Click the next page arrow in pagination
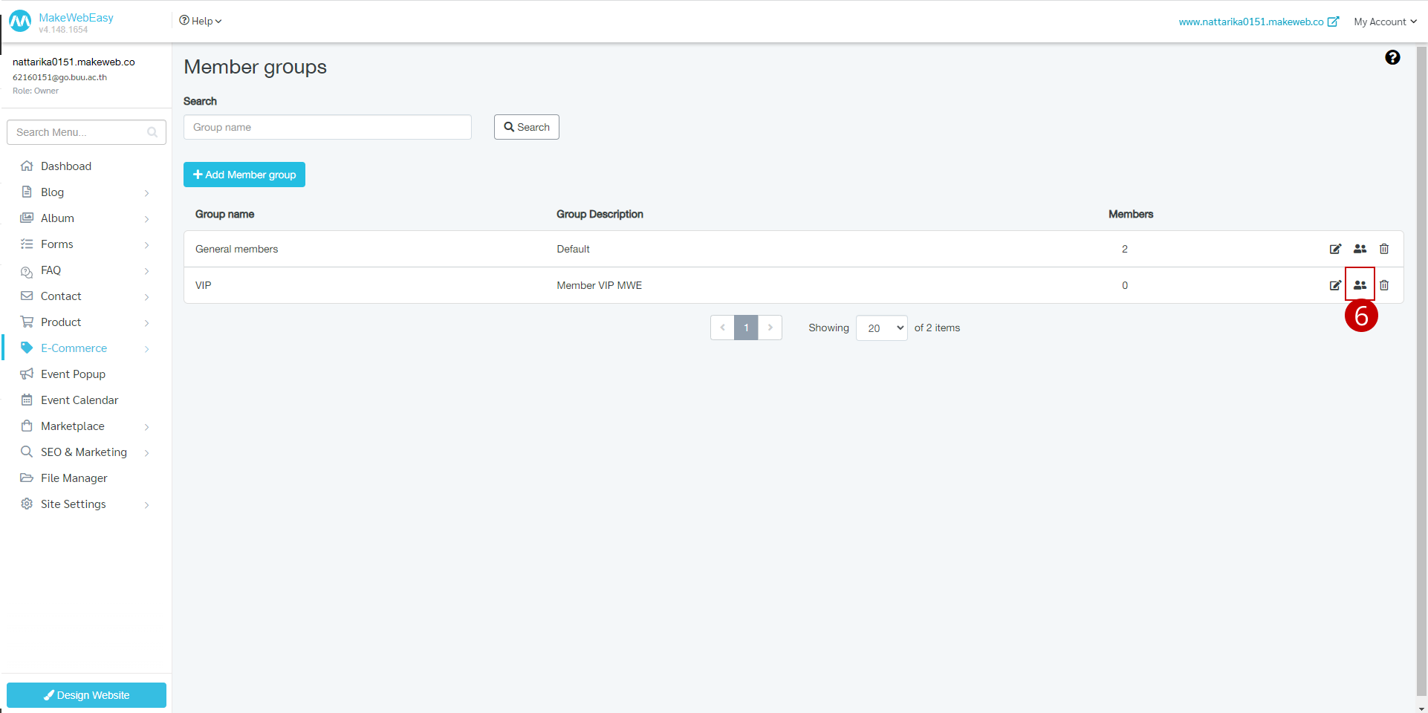 [x=770, y=328]
